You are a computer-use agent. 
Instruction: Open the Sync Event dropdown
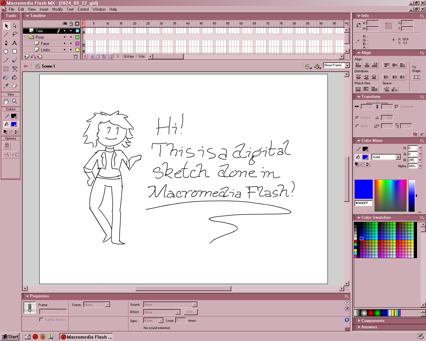pyautogui.click(x=161, y=321)
